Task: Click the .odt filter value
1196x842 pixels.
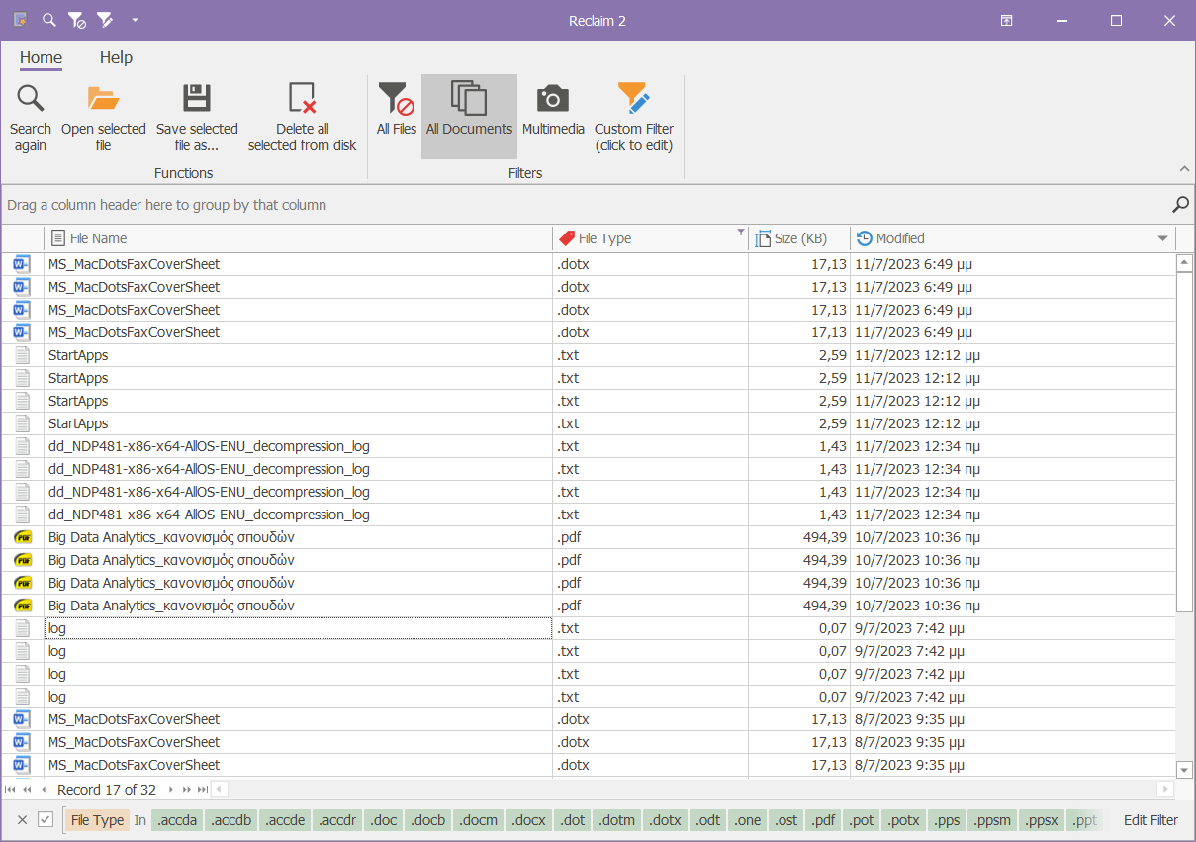Action: click(x=708, y=820)
